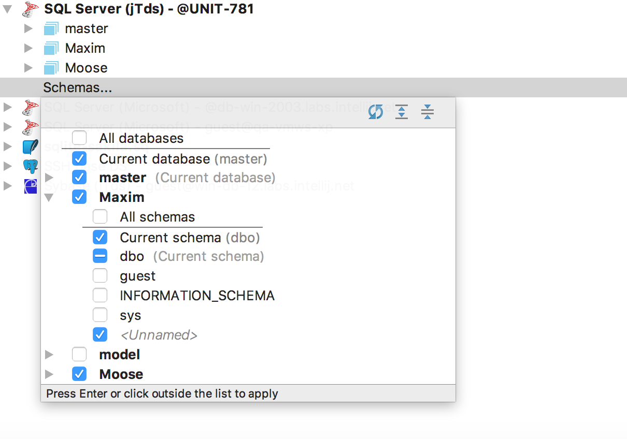The width and height of the screenshot is (627, 439).
Task: Uncheck the <Unnamed> schema checkbox
Action: (100, 335)
